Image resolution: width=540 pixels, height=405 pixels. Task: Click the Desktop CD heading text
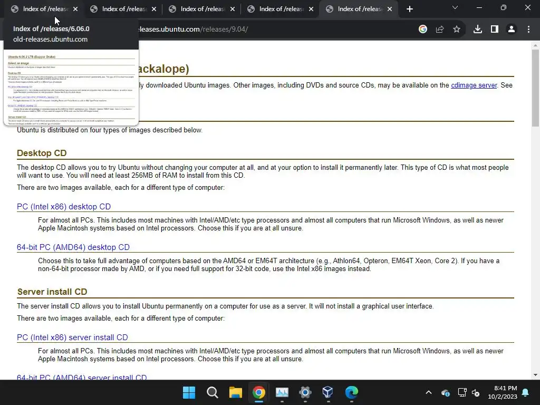(x=42, y=153)
